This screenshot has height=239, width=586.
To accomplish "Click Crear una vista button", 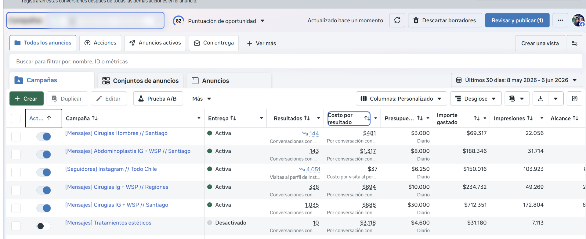I will (540, 43).
